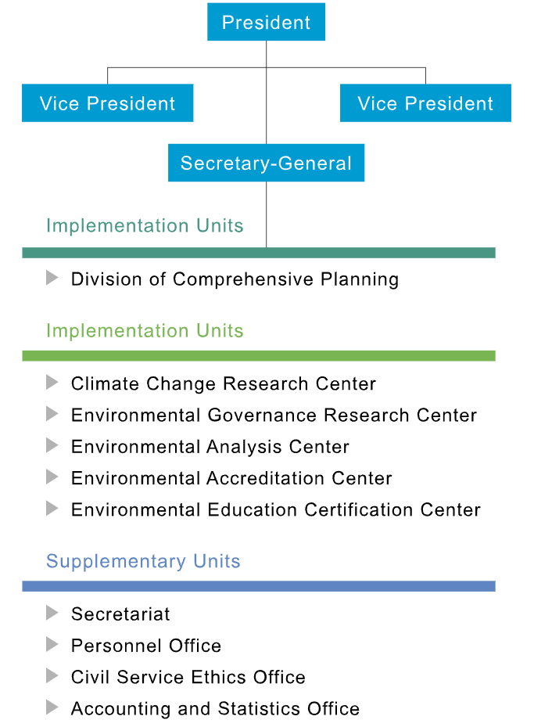
Task: Click the arrow marker before Environmental Analysis Center
Action: [52, 445]
